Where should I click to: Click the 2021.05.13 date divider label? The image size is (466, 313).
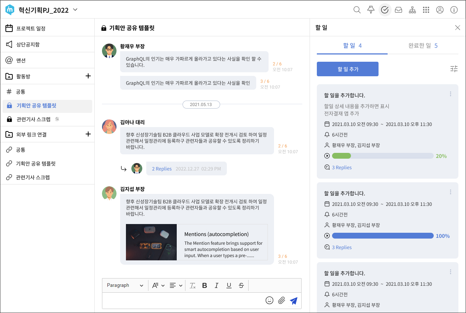point(201,104)
